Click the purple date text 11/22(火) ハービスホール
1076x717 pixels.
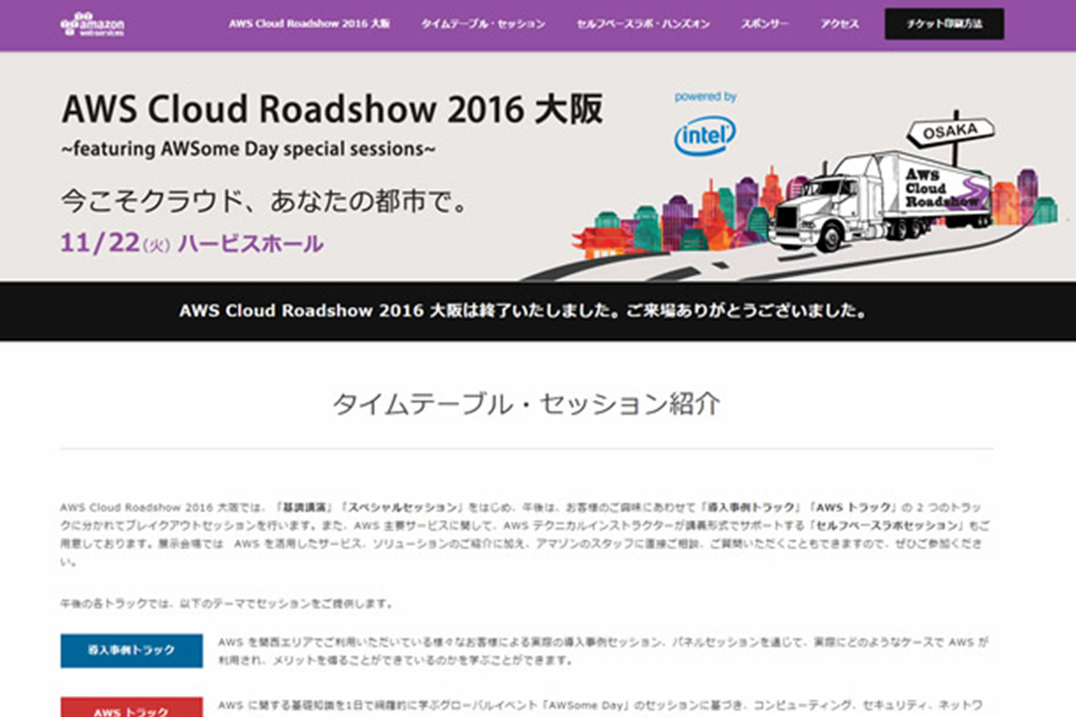[x=192, y=243]
